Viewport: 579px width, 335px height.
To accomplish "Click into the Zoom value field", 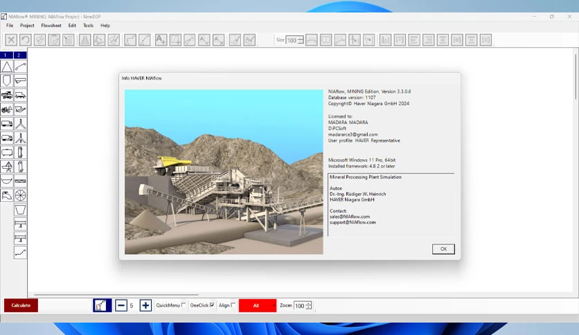I will coord(300,305).
